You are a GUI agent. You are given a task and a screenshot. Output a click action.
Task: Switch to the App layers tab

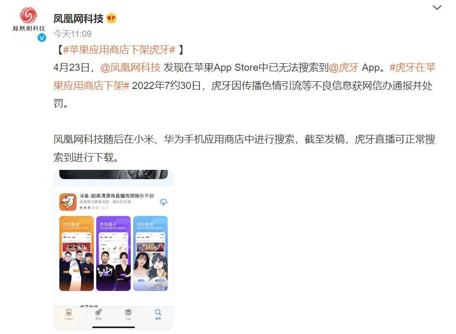click(128, 314)
